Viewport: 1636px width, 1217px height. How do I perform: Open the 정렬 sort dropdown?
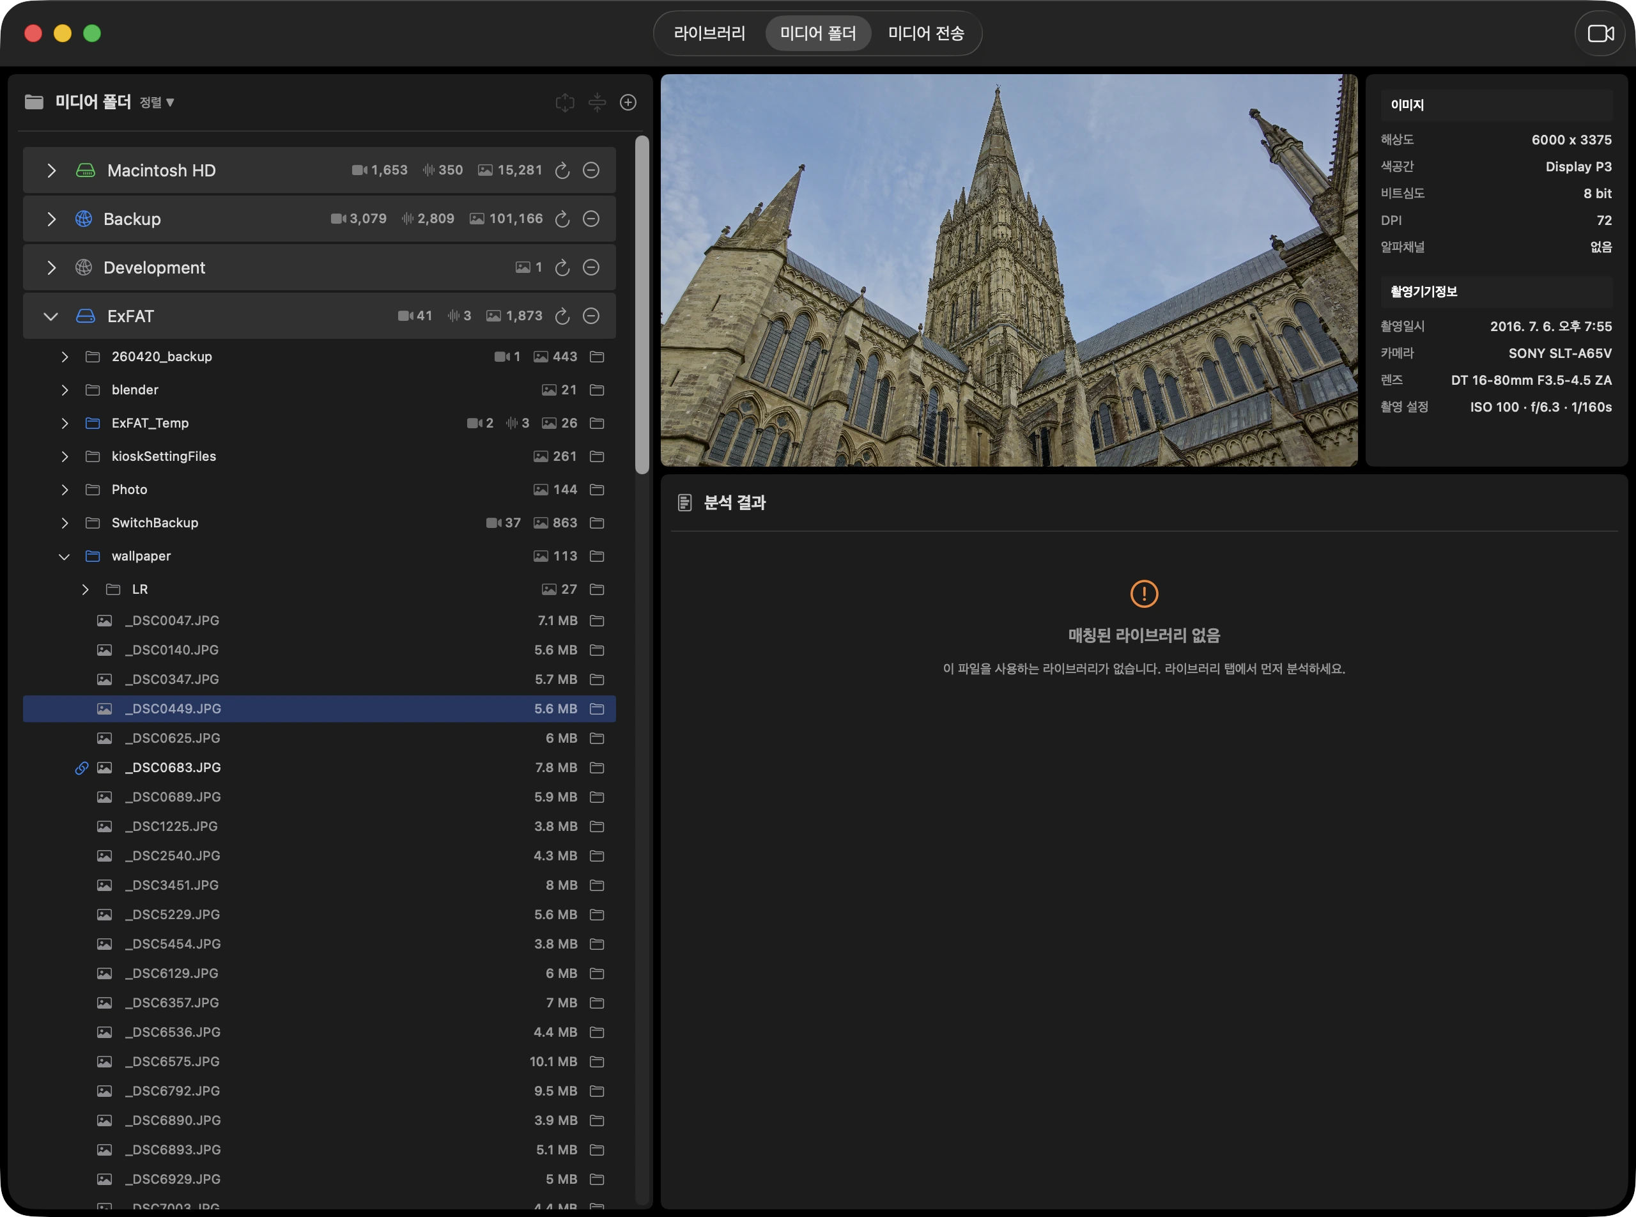click(157, 102)
